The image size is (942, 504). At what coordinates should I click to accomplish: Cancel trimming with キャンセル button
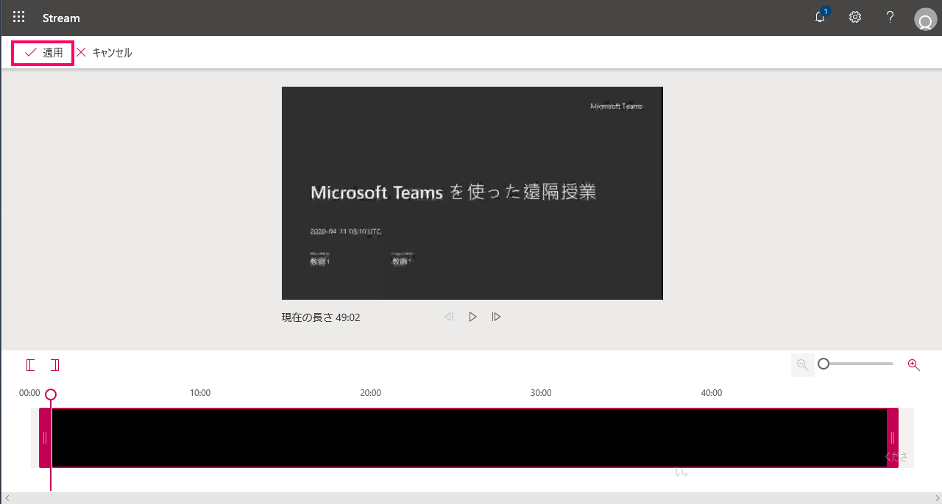click(105, 53)
